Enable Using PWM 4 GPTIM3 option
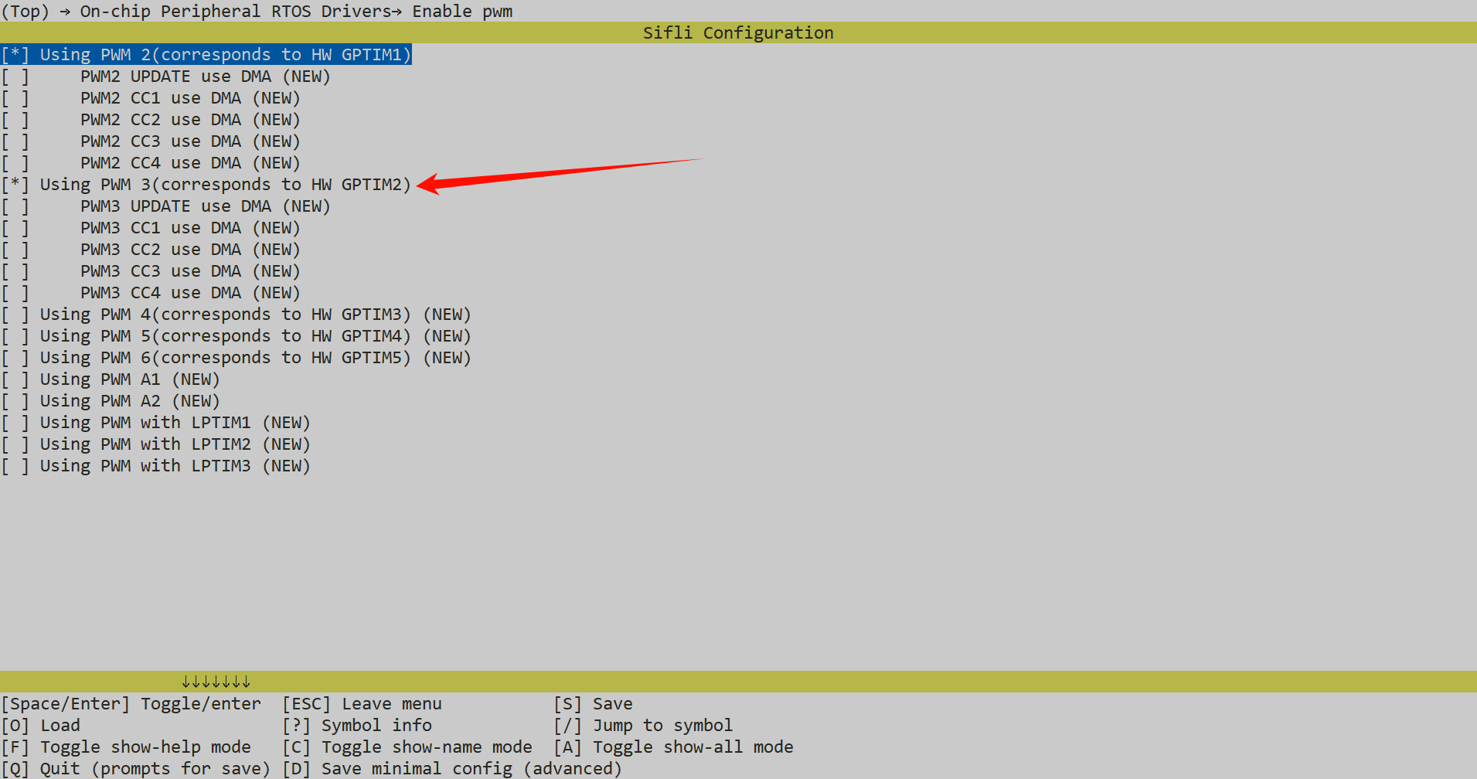 [15, 315]
